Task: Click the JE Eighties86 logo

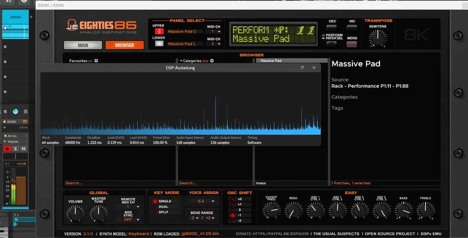Action: point(101,27)
